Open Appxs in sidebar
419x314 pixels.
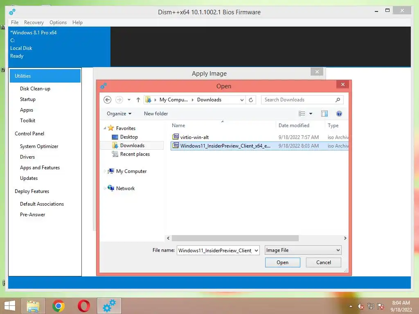click(27, 110)
